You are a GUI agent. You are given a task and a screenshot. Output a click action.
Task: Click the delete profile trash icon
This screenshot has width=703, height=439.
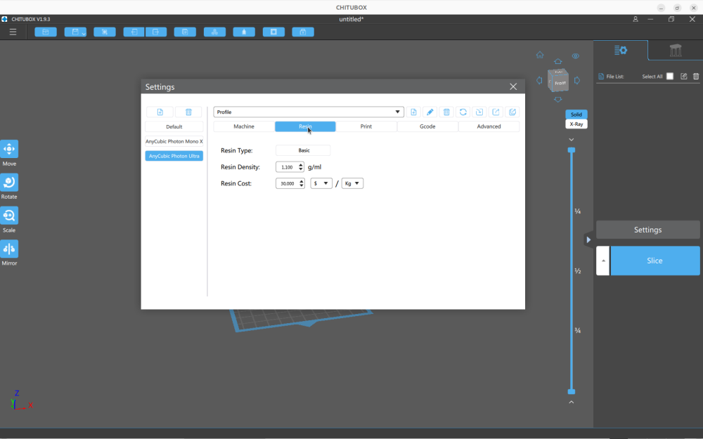(446, 112)
